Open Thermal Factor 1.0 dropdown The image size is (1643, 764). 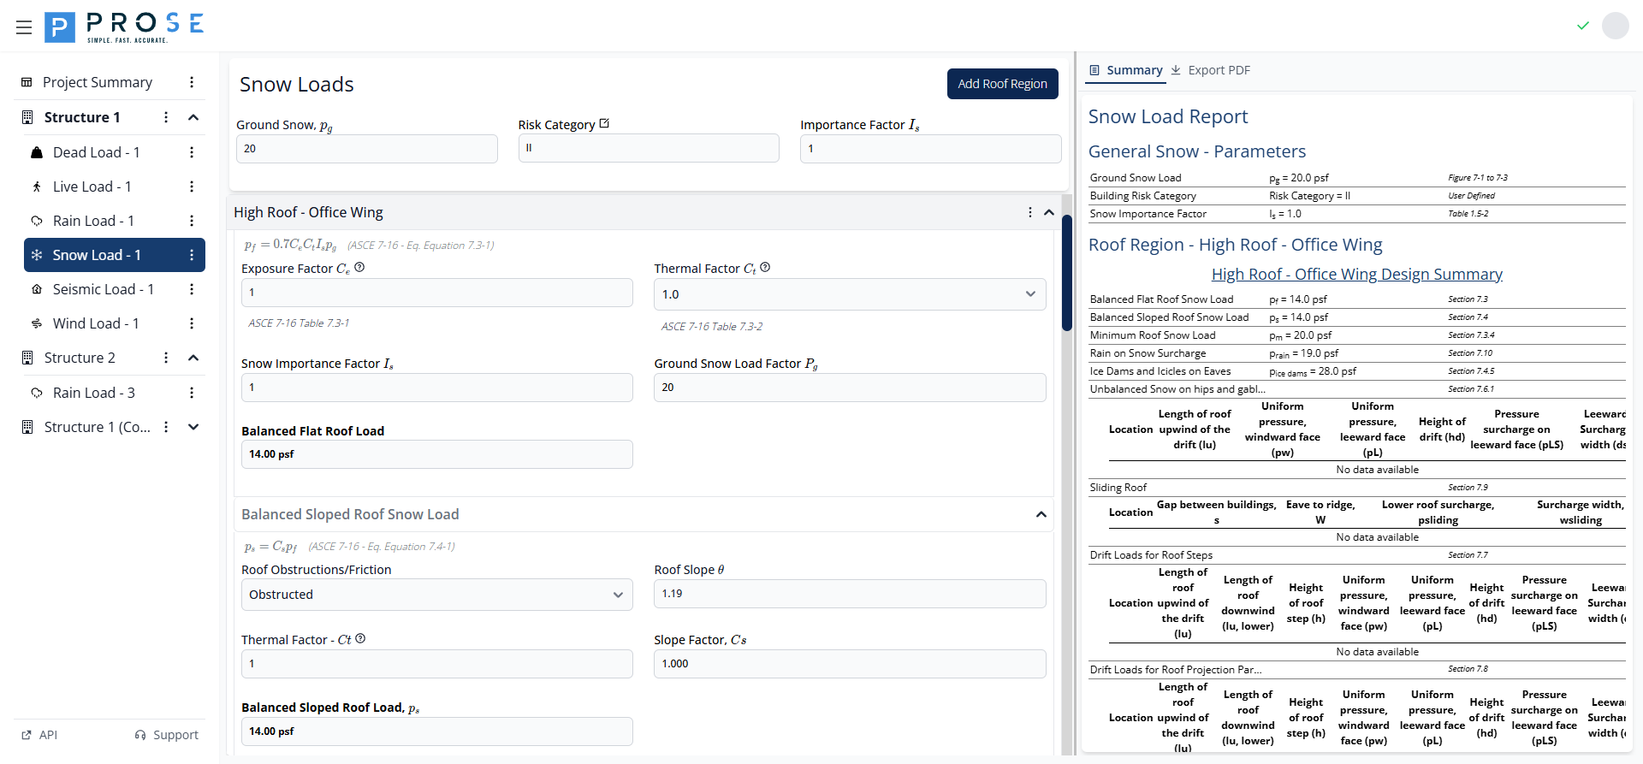(849, 294)
